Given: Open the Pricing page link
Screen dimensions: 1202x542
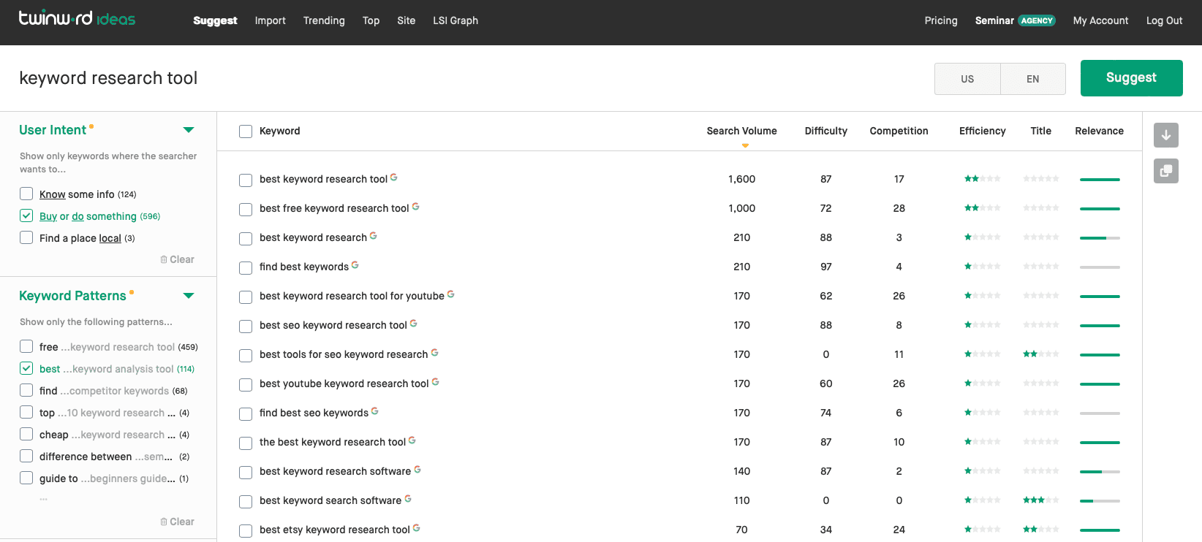Looking at the screenshot, I should (x=941, y=20).
